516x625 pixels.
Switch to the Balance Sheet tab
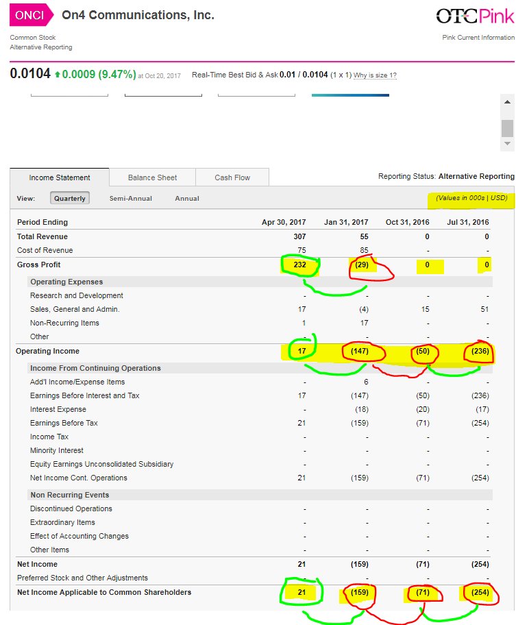point(152,177)
